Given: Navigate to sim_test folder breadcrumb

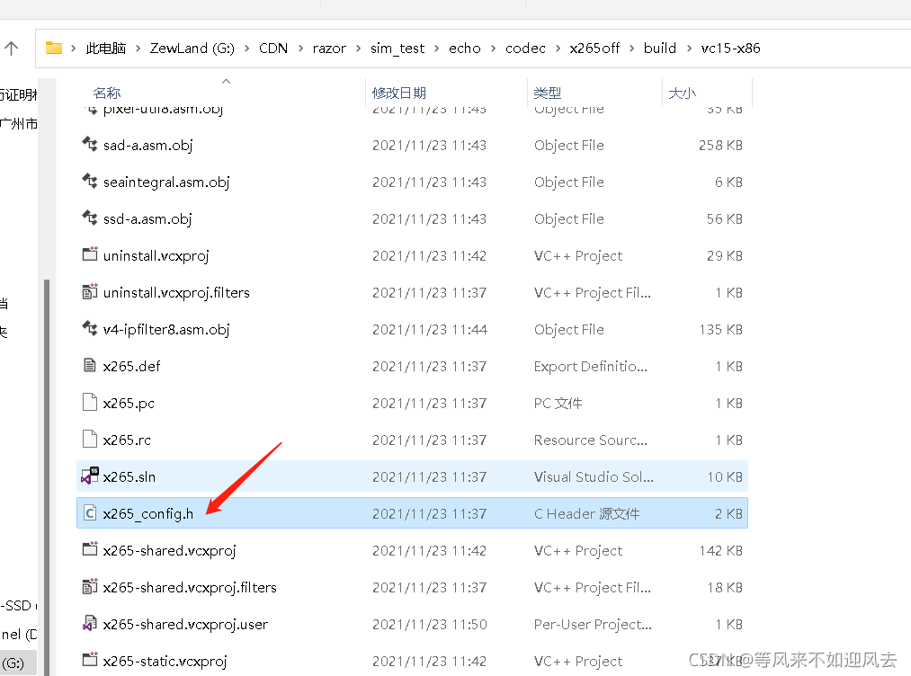Looking at the screenshot, I should 397,49.
